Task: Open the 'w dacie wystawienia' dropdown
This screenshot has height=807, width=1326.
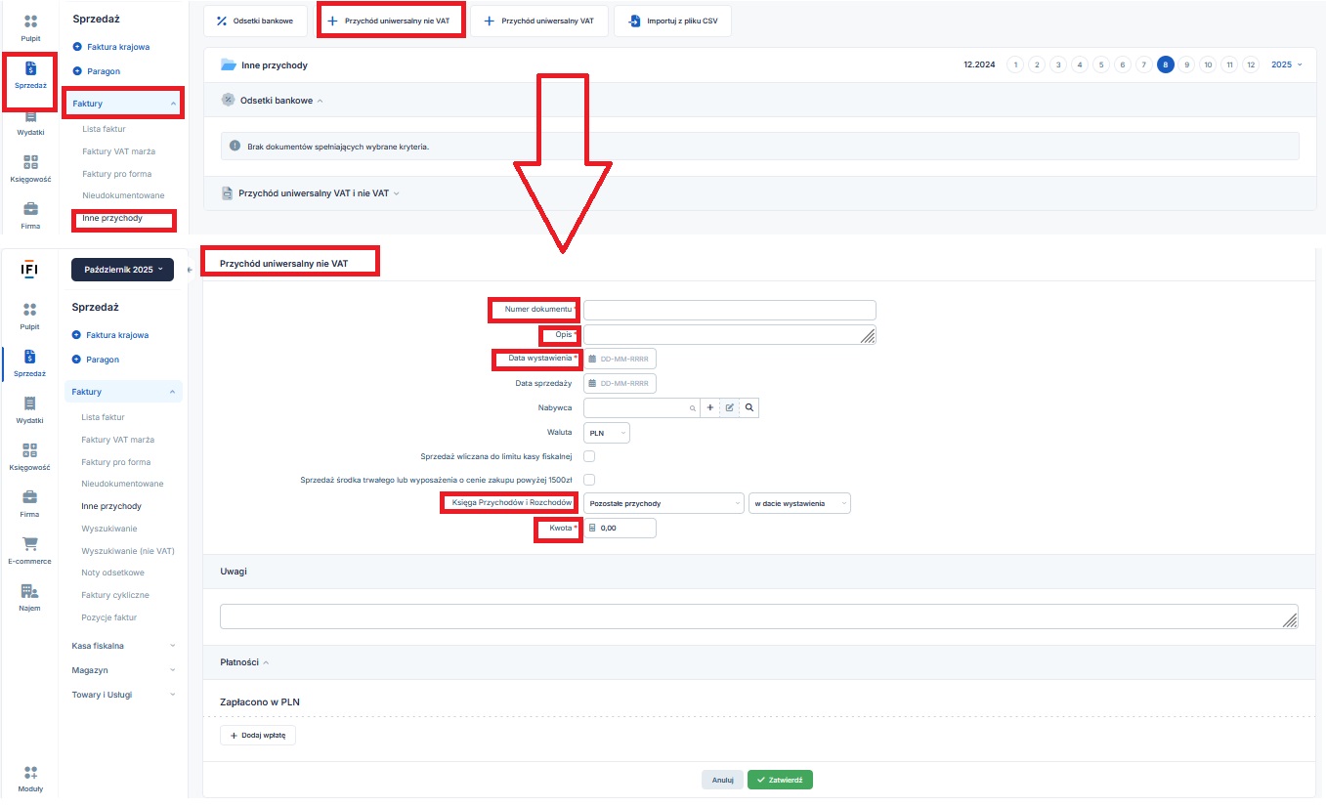Action: pos(799,503)
